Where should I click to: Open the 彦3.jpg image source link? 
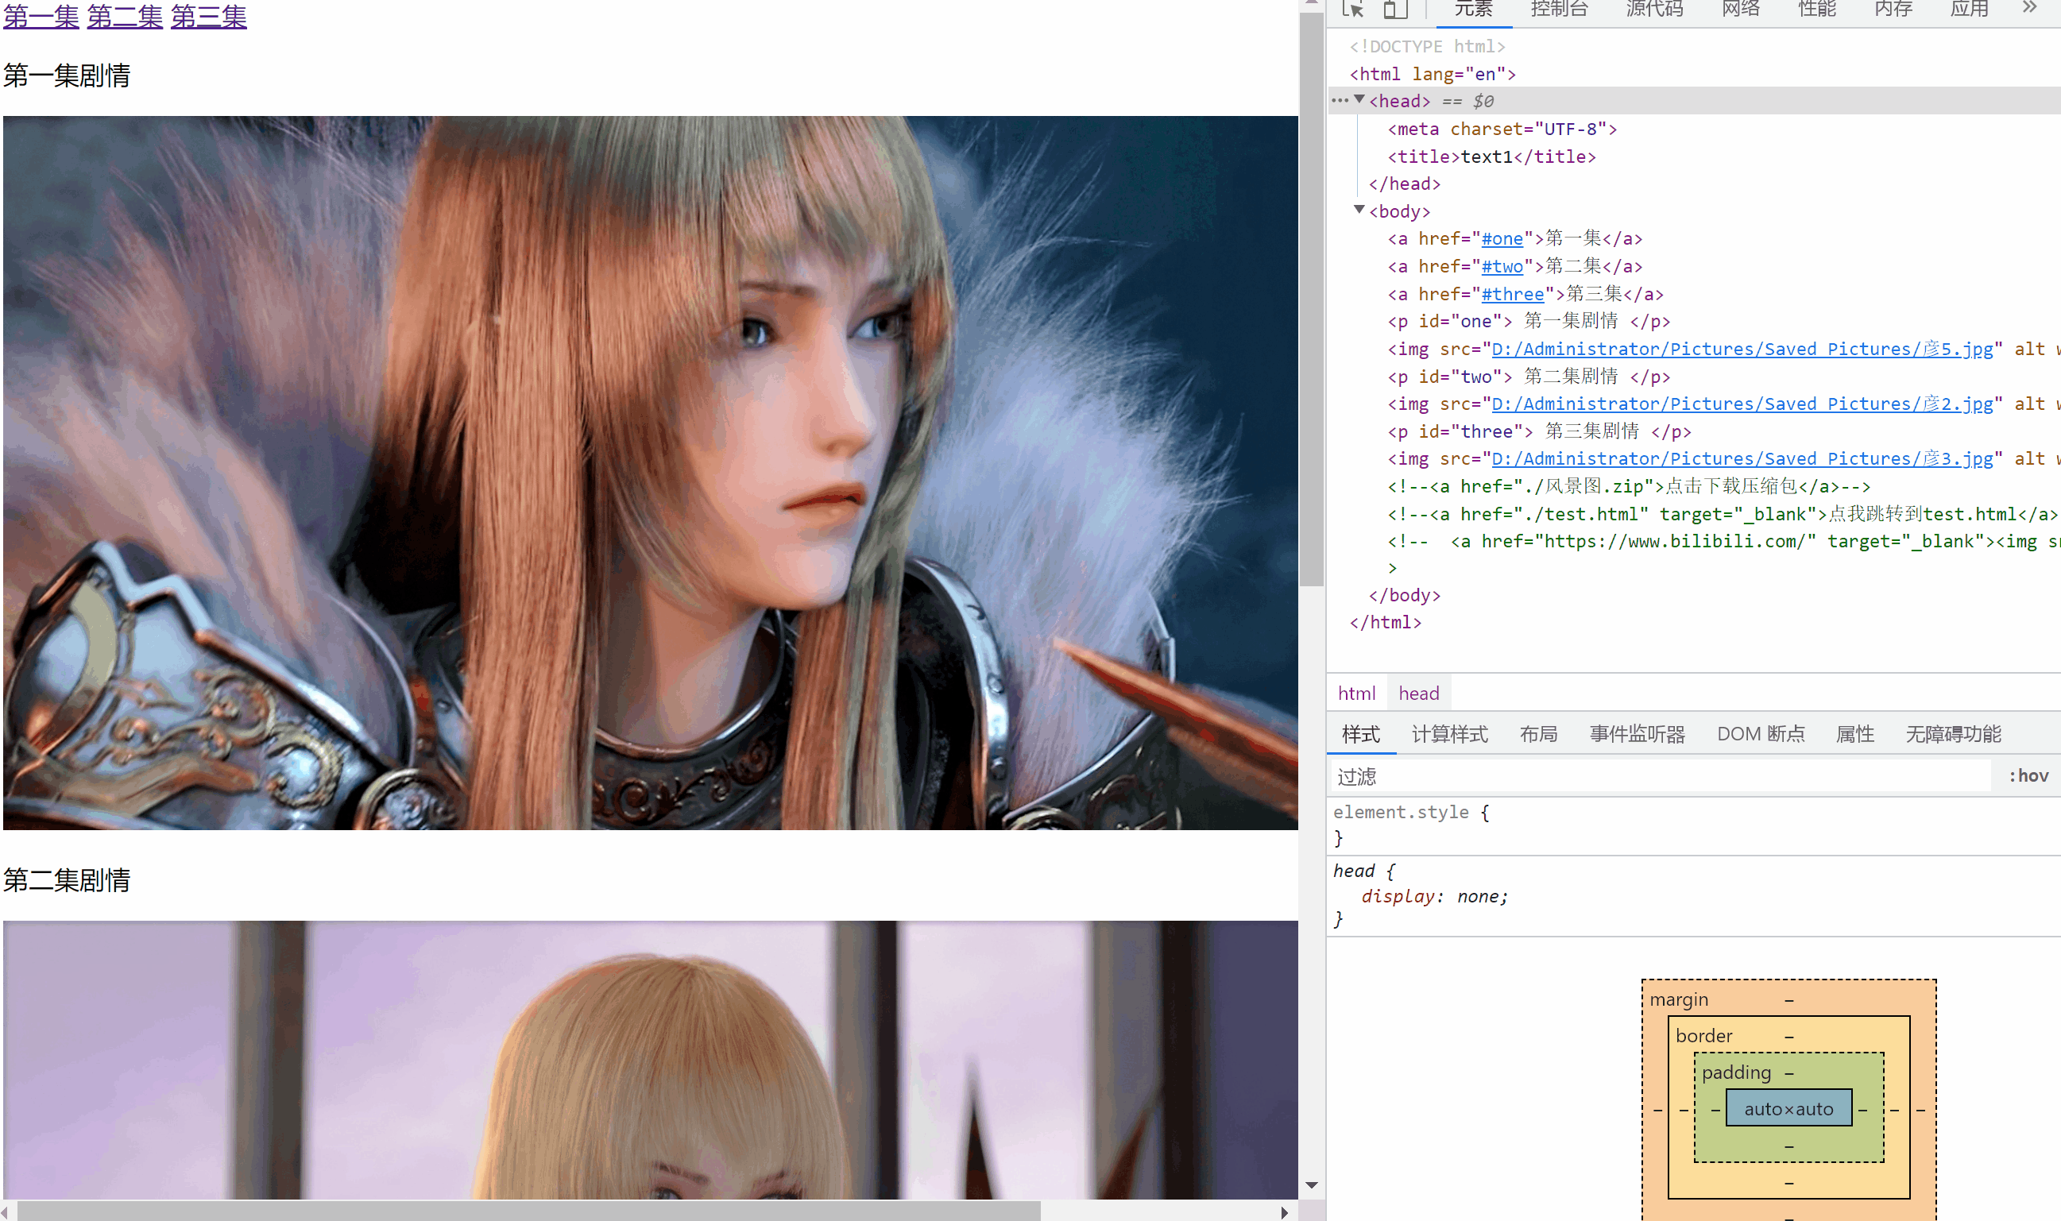1742,459
